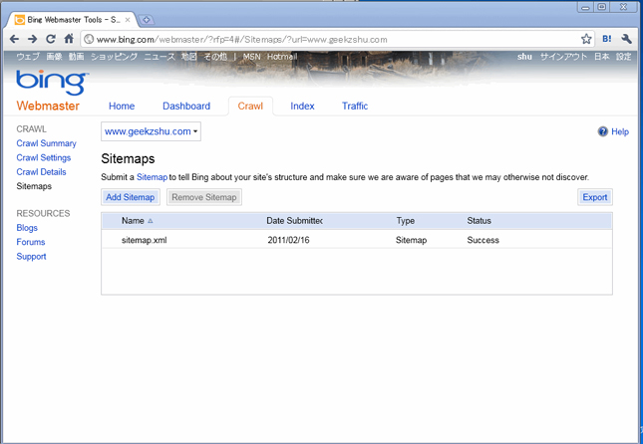Close the Bing Webmaster Tools tab

tap(128, 20)
